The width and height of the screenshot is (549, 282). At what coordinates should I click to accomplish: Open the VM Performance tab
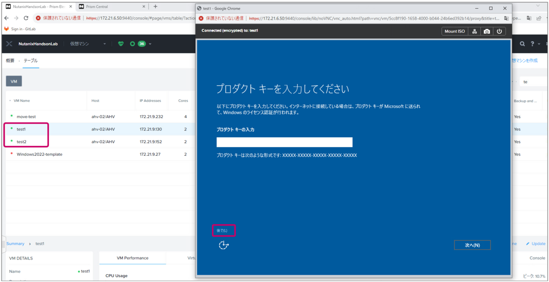point(133,258)
